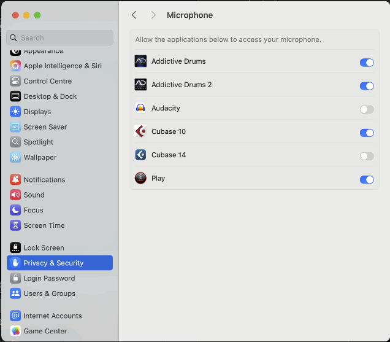390x342 pixels.
Task: Enable microphone access for Audacity
Action: pyautogui.click(x=367, y=109)
